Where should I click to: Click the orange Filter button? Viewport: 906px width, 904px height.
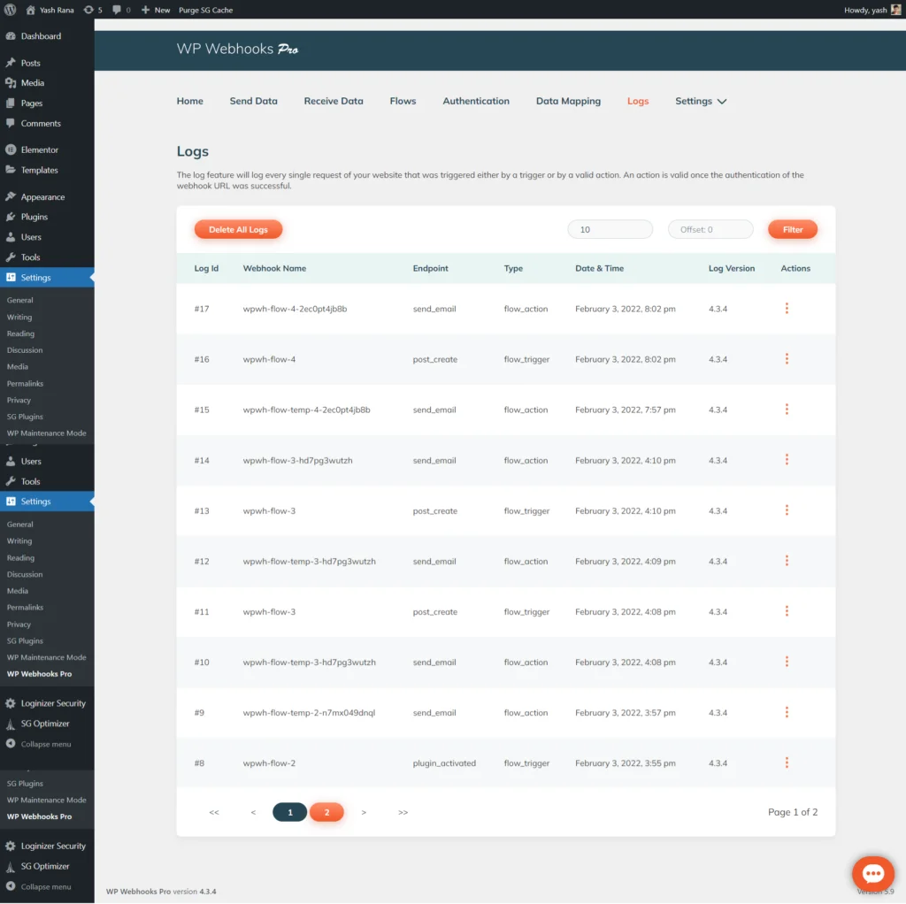[x=792, y=229]
